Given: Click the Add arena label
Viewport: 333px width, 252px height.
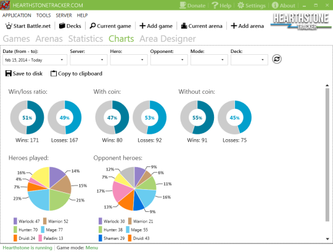Looking at the screenshot, I should coord(251,26).
